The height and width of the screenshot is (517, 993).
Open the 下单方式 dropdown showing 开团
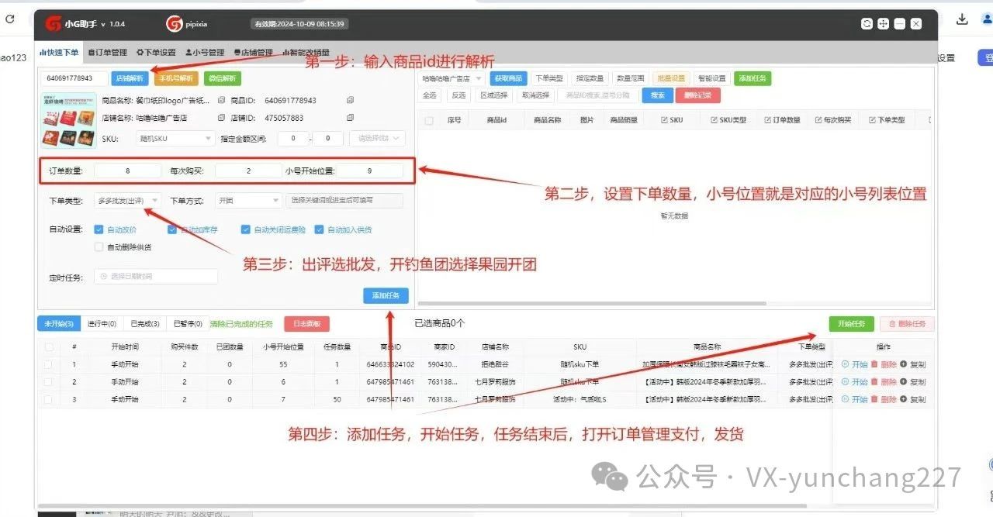pyautogui.click(x=248, y=201)
